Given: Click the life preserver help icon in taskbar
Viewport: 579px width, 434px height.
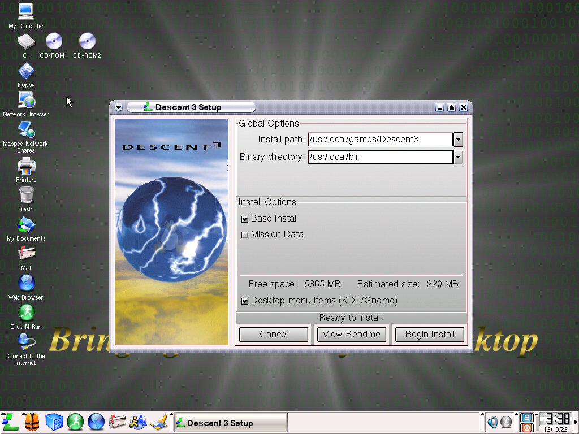Looking at the screenshot, I should pos(32,422).
